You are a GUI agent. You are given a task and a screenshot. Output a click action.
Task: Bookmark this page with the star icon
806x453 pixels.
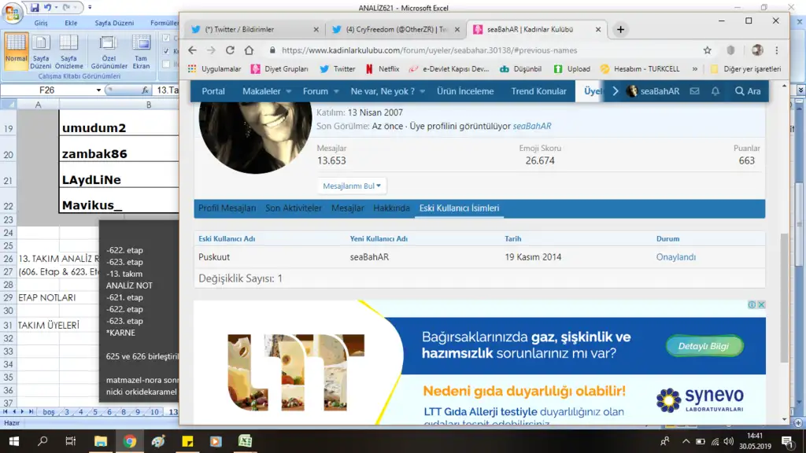[708, 50]
